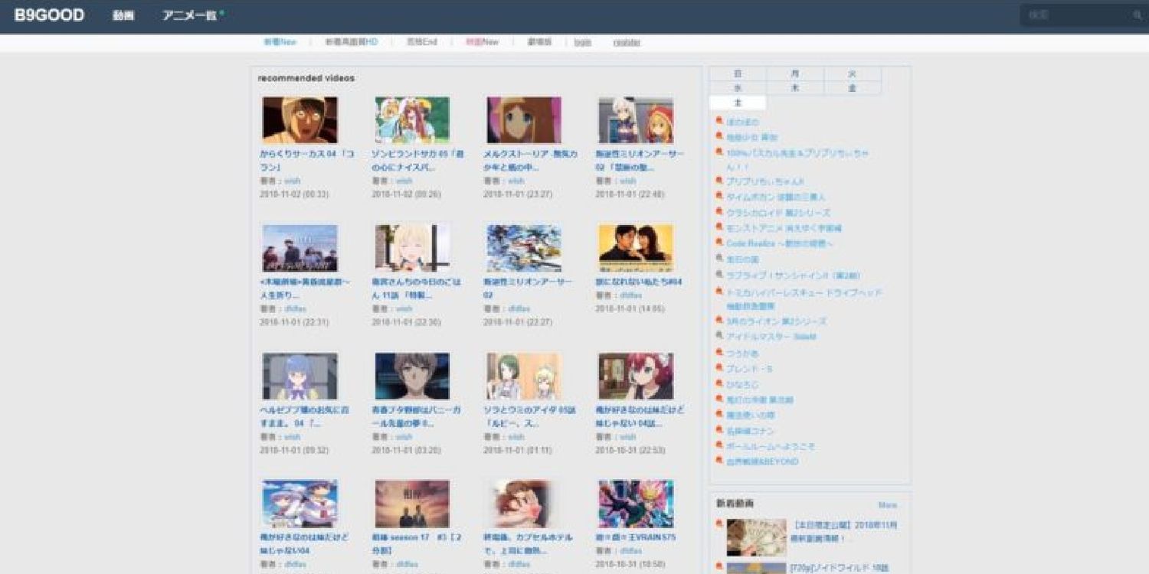Open the More link in 新着動画 panel
Screen dimensions: 1149x574
887,505
